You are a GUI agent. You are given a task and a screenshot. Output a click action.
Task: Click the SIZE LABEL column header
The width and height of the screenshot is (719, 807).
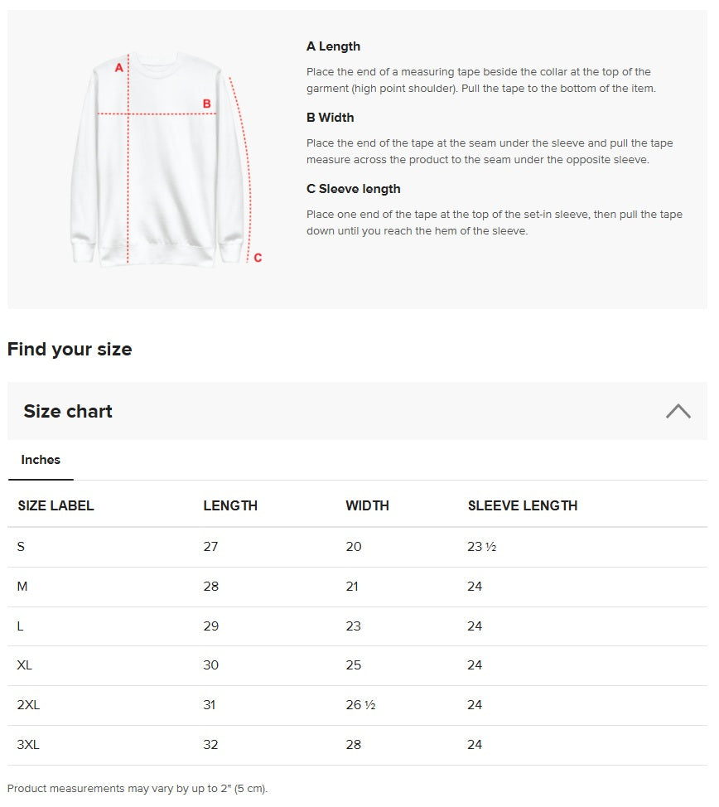pos(55,505)
